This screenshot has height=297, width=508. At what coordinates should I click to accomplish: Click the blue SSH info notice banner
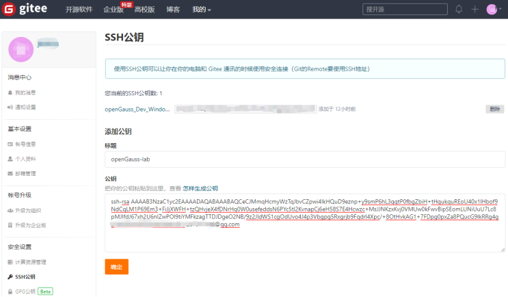305,68
